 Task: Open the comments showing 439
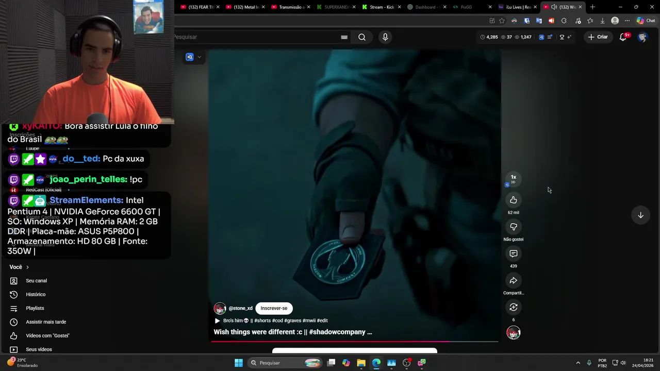pos(513,254)
